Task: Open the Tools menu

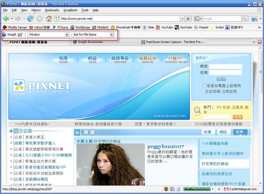Action: click(85, 10)
